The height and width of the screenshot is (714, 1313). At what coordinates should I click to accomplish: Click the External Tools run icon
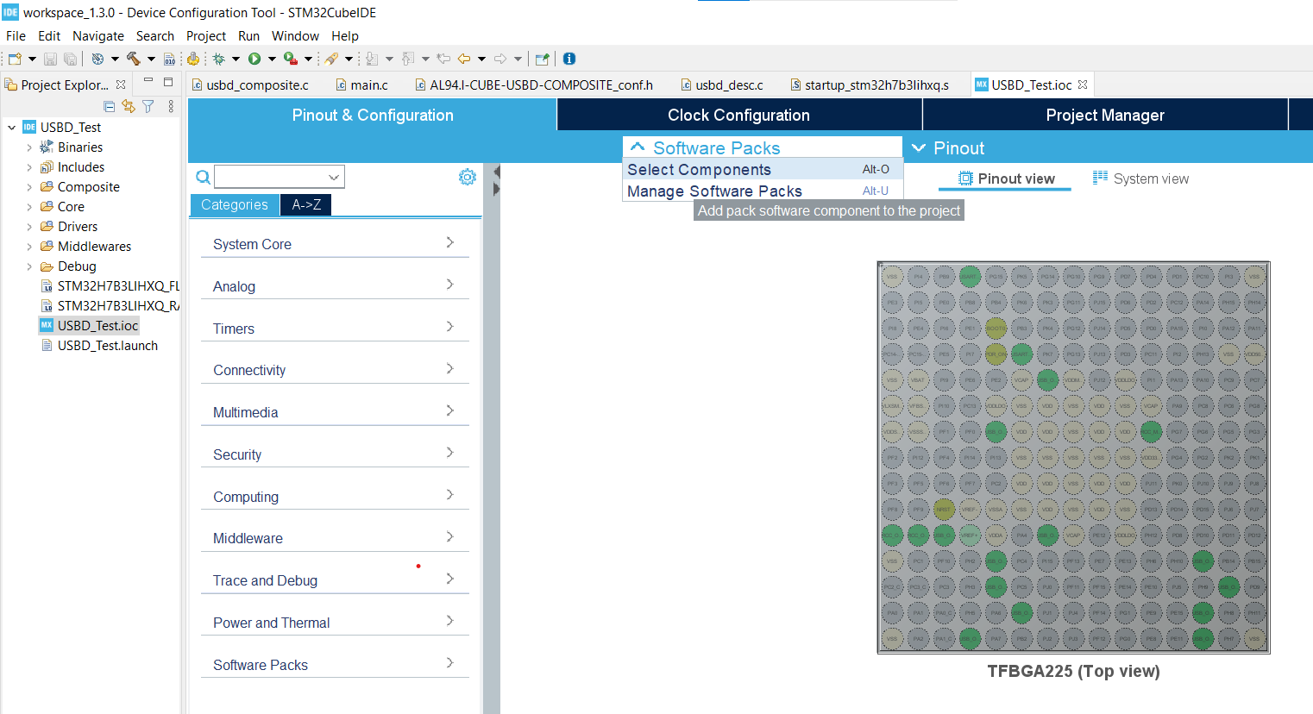click(x=291, y=59)
